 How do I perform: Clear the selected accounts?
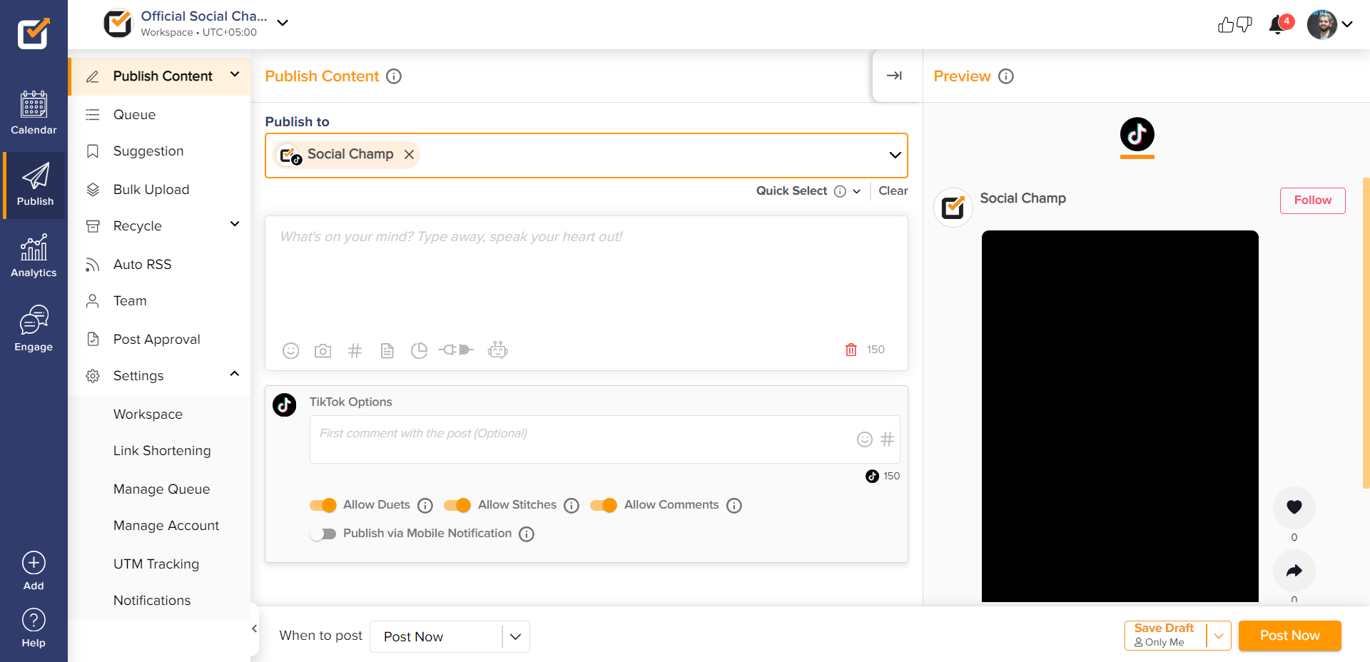893,191
